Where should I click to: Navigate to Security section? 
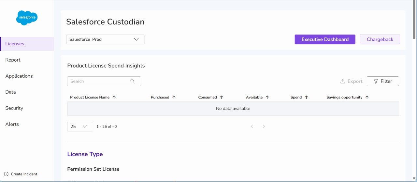pyautogui.click(x=14, y=108)
